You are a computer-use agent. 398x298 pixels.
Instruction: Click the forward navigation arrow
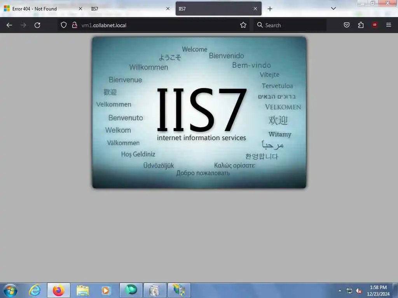23,25
